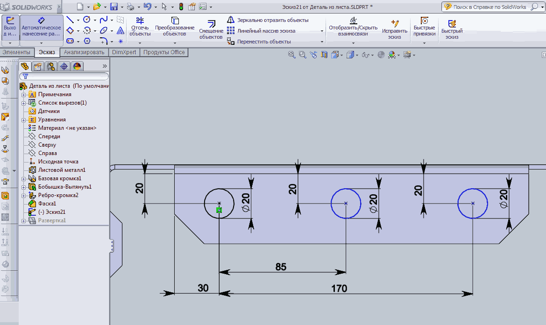546x325 pixels.
Task: Open PropertyManager tab in side panel
Action: [38, 66]
